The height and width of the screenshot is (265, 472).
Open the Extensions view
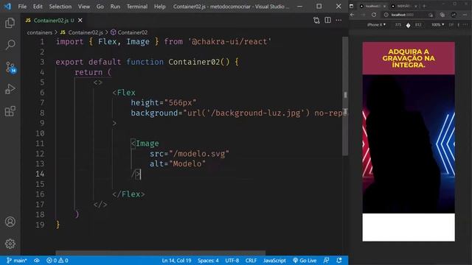(10, 111)
